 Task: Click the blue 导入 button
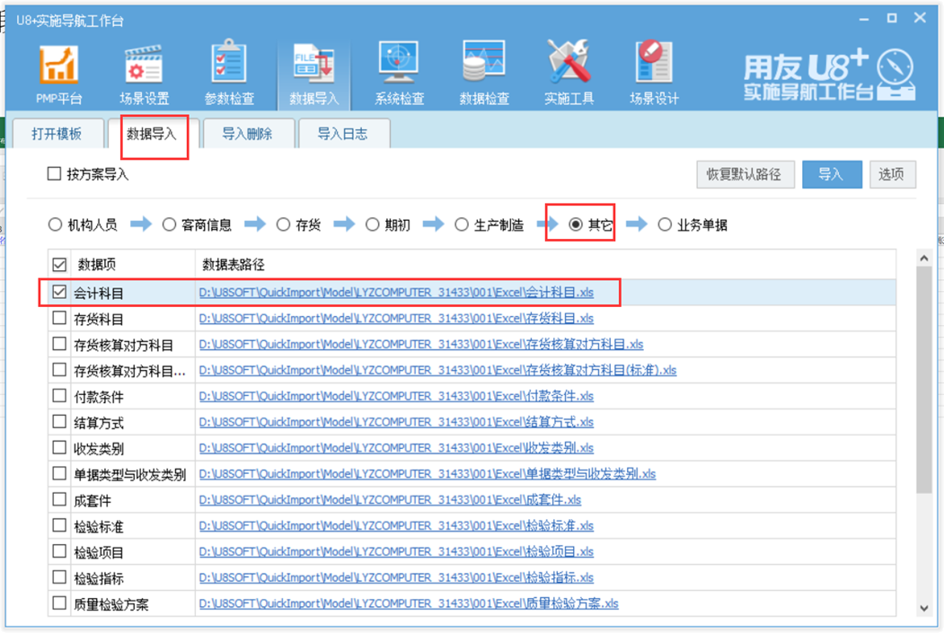coord(832,174)
